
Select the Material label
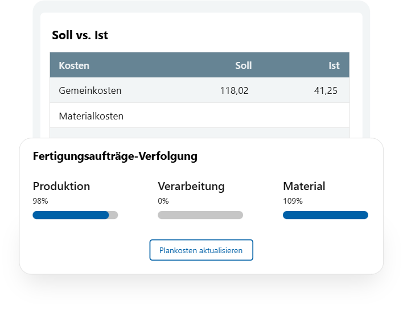pyautogui.click(x=304, y=186)
